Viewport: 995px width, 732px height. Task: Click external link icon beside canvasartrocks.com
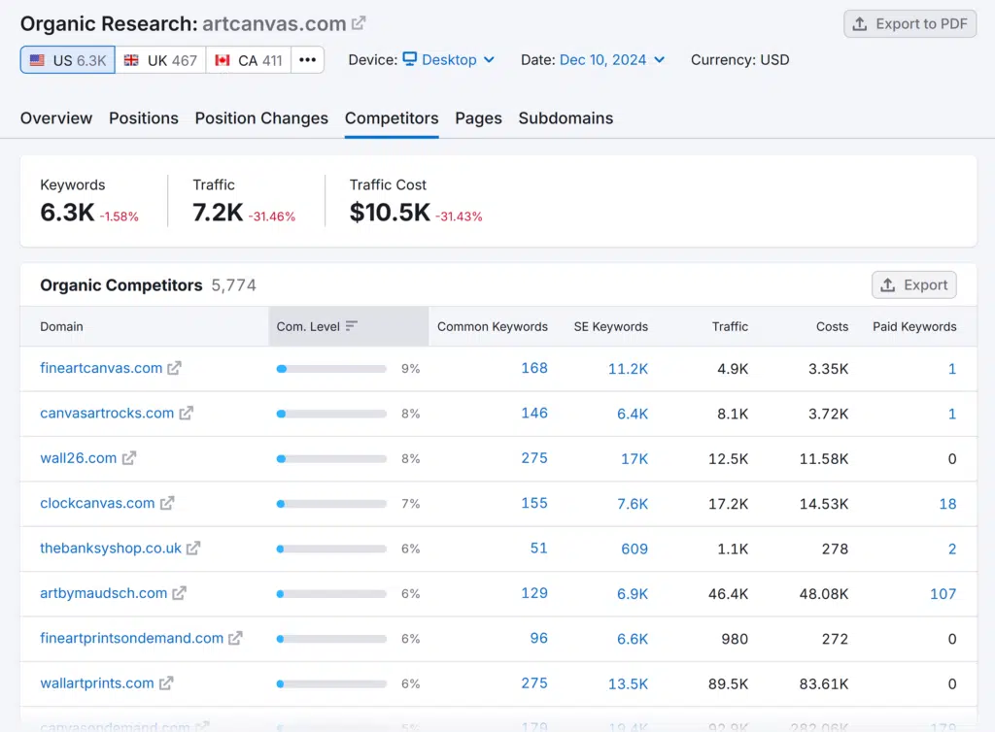(186, 414)
